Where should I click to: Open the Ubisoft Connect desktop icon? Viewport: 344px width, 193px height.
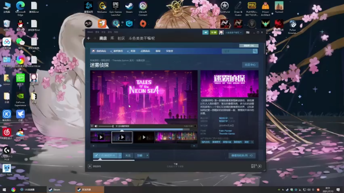143,9
